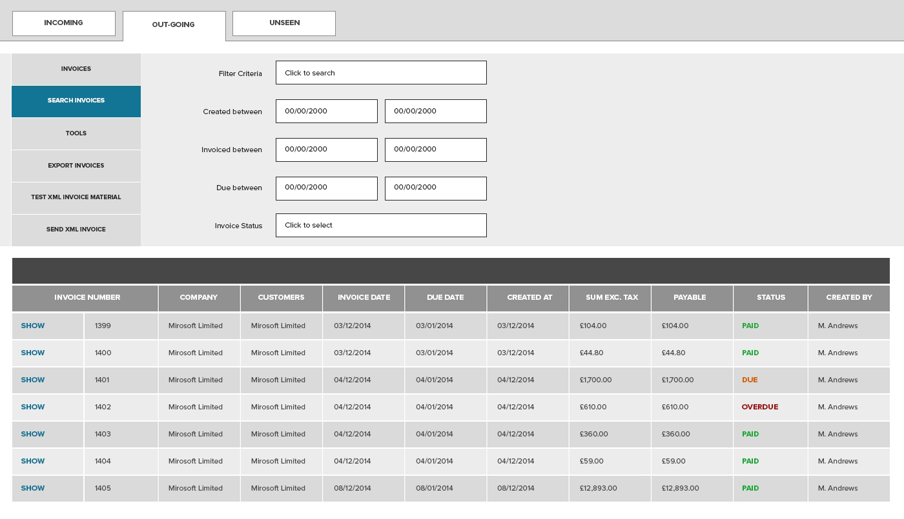Choose Send XML Invoice option
This screenshot has height=519, width=904.
pos(76,230)
